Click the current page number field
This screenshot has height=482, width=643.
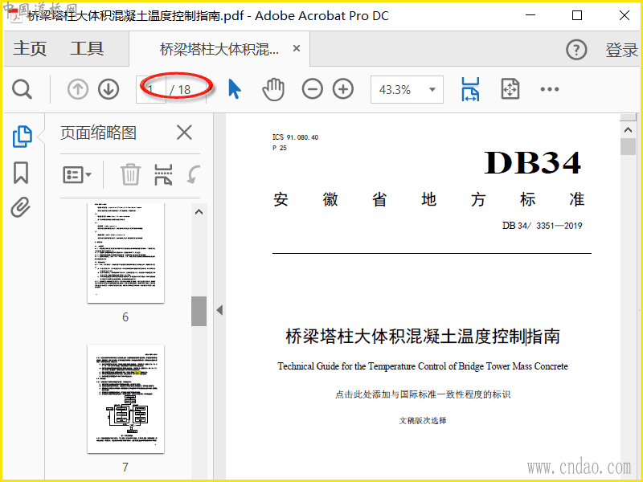click(151, 89)
